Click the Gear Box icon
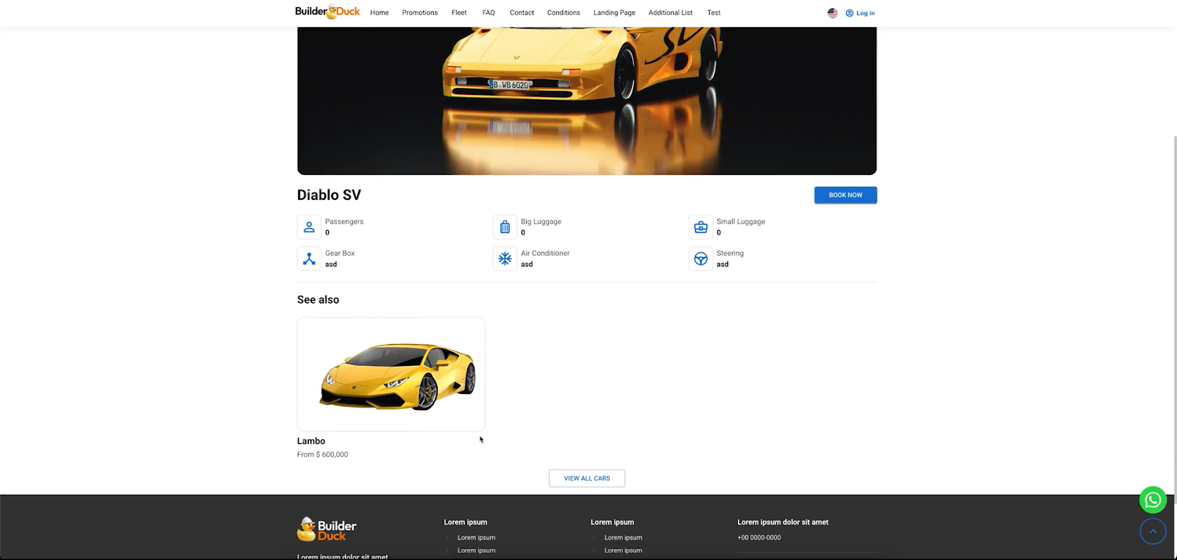 (x=309, y=259)
